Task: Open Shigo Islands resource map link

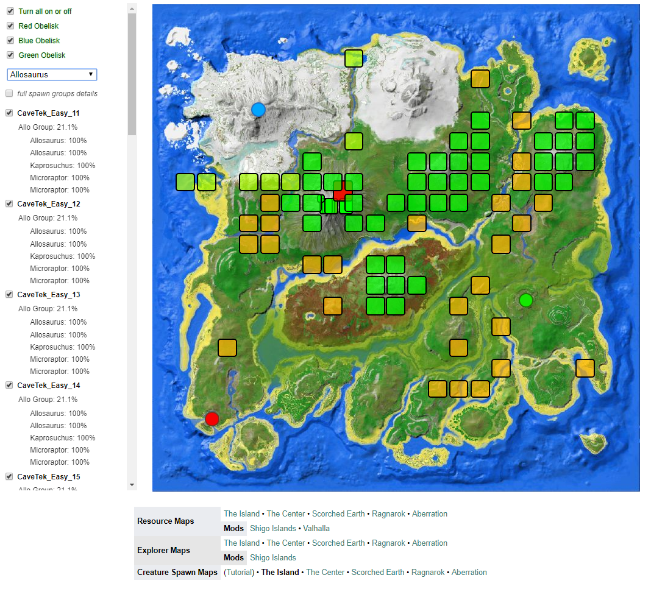Action: 272,529
